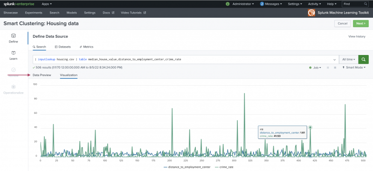373x171 pixels.
Task: Switch to the Data Preview tab
Action: pos(42,75)
